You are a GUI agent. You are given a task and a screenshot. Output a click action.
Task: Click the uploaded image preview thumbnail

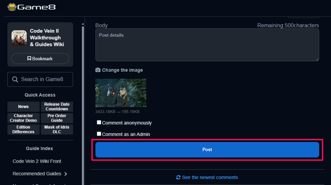[x=121, y=93]
